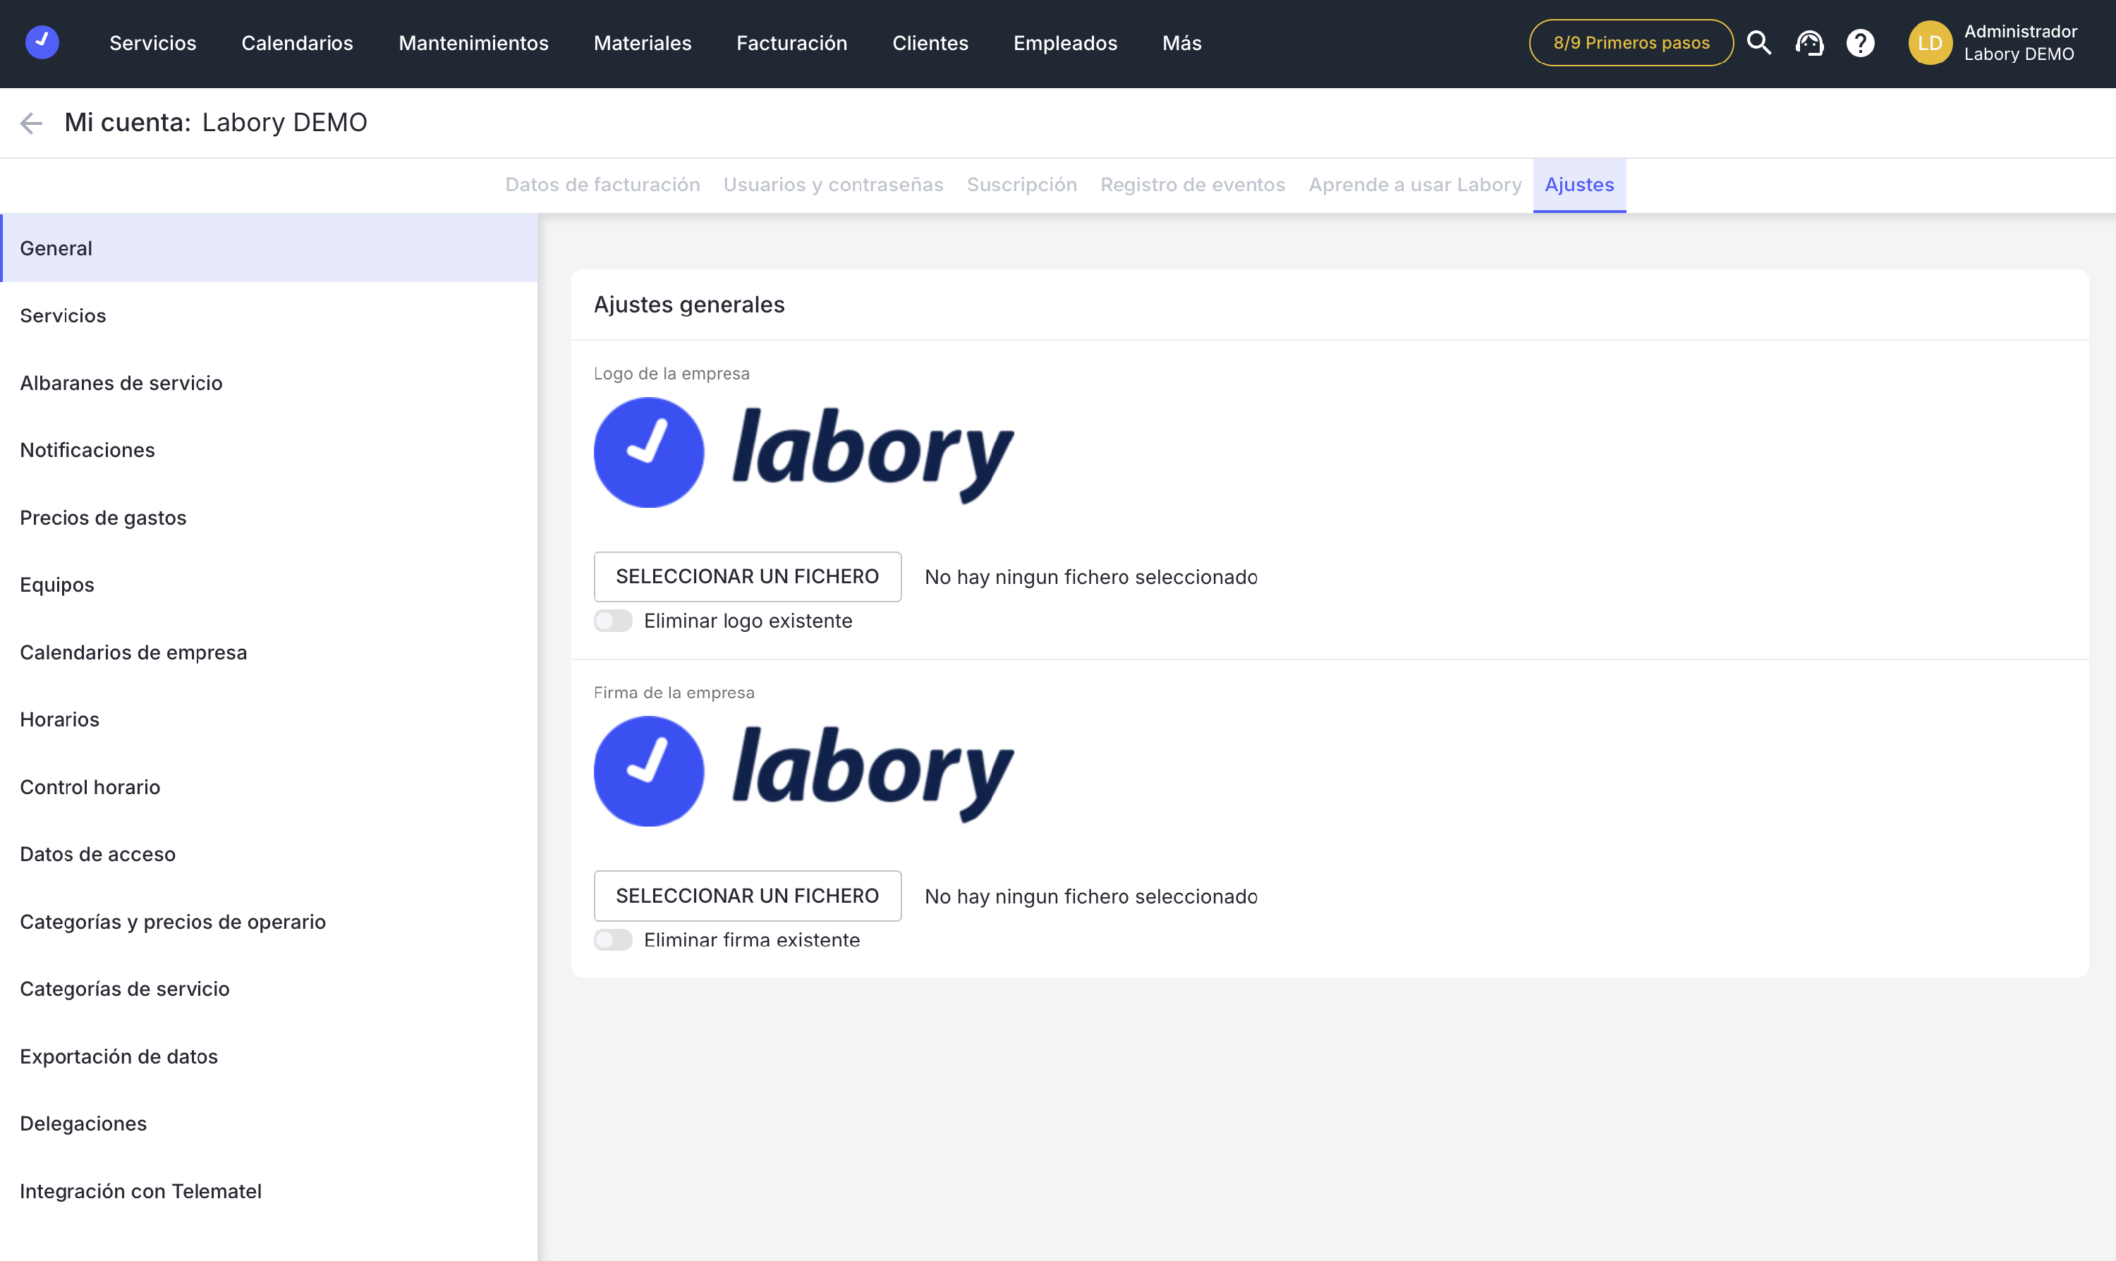Click the Labory home logo icon

pyautogui.click(x=42, y=42)
